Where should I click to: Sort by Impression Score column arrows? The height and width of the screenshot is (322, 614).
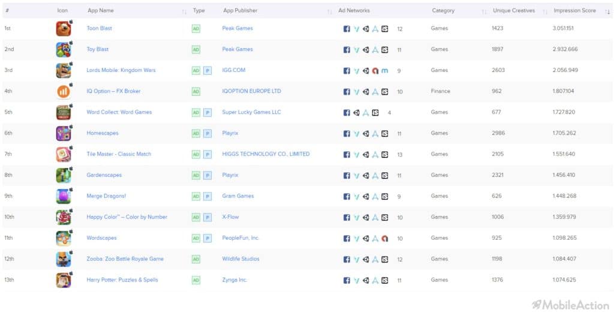coord(607,11)
